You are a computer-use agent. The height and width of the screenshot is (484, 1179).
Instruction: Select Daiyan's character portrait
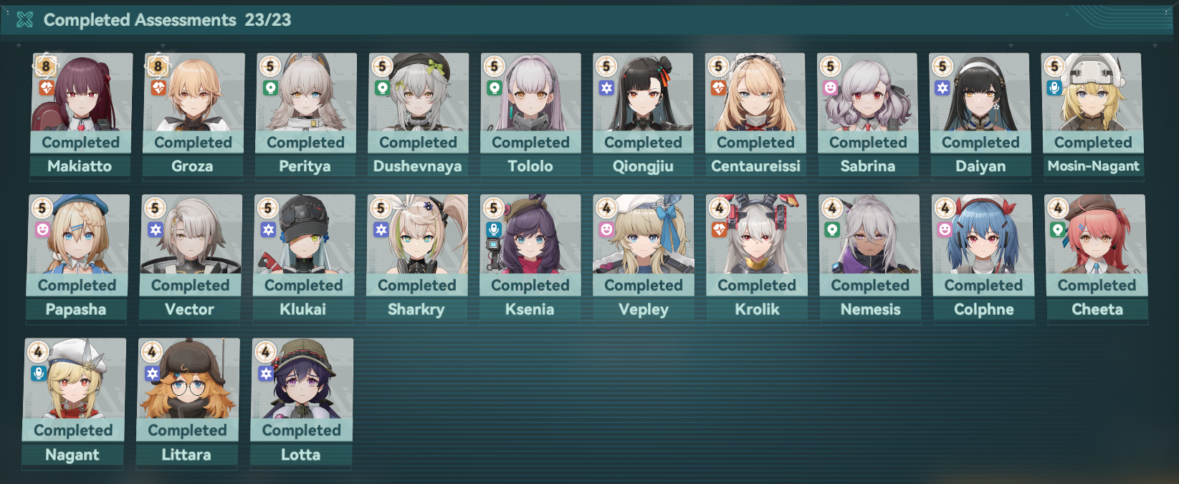click(980, 92)
